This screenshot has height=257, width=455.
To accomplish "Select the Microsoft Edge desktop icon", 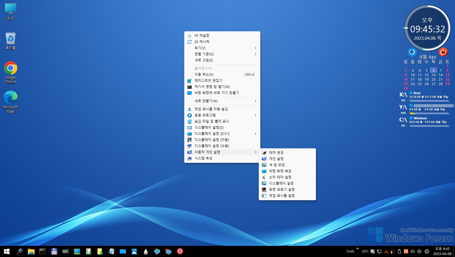I will [11, 102].
